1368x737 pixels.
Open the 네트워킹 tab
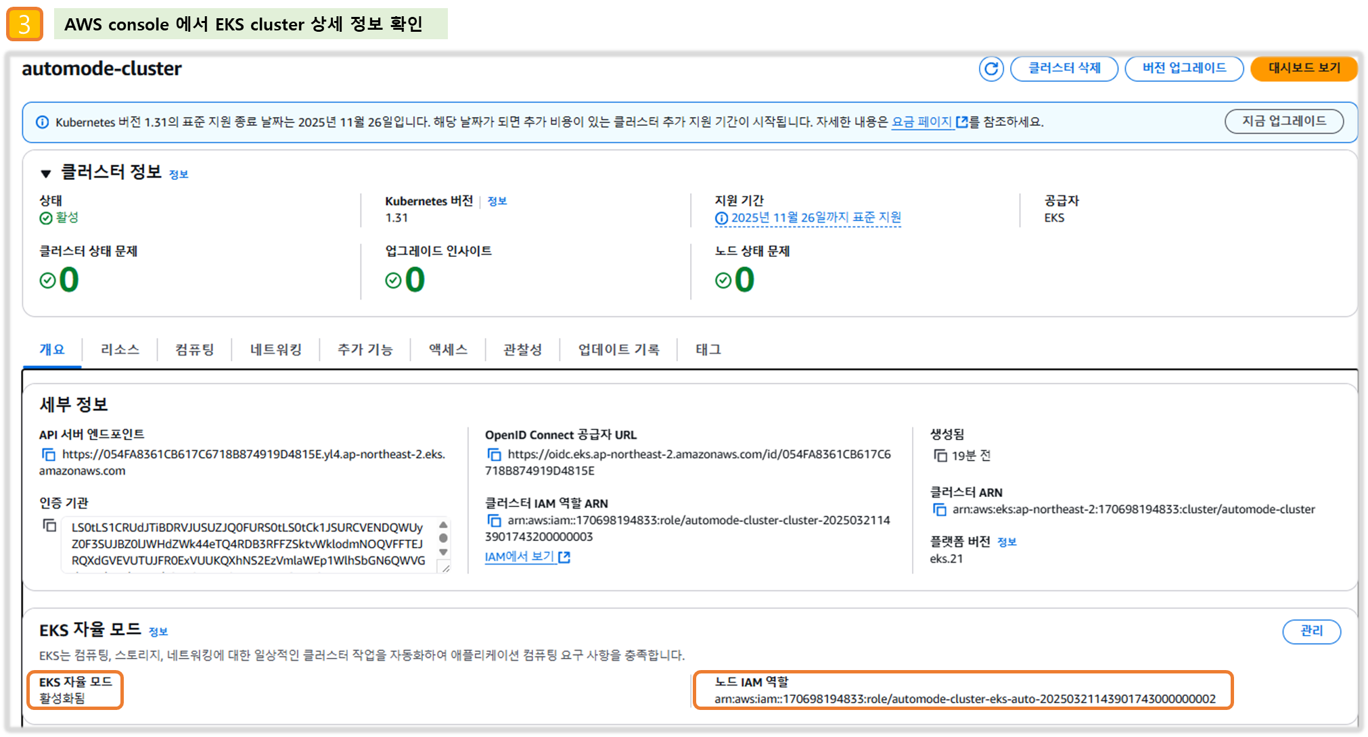tap(276, 350)
